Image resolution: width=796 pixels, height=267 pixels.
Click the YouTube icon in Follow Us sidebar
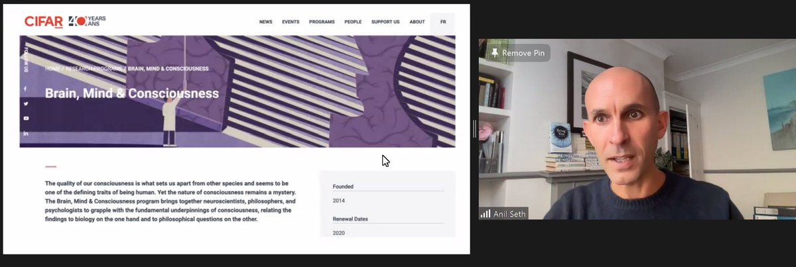(26, 118)
